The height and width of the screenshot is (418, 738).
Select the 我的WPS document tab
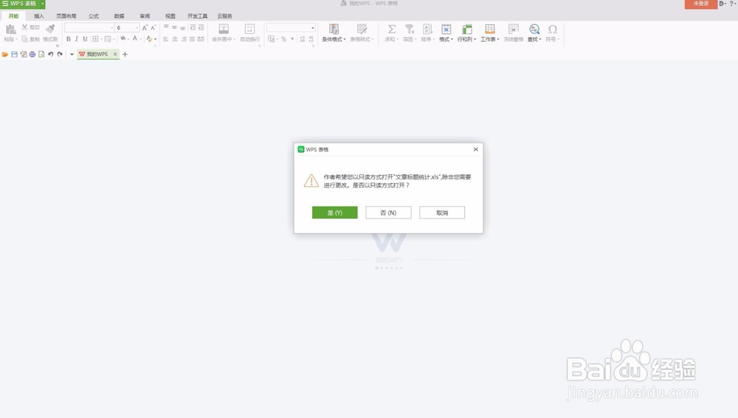tap(97, 54)
